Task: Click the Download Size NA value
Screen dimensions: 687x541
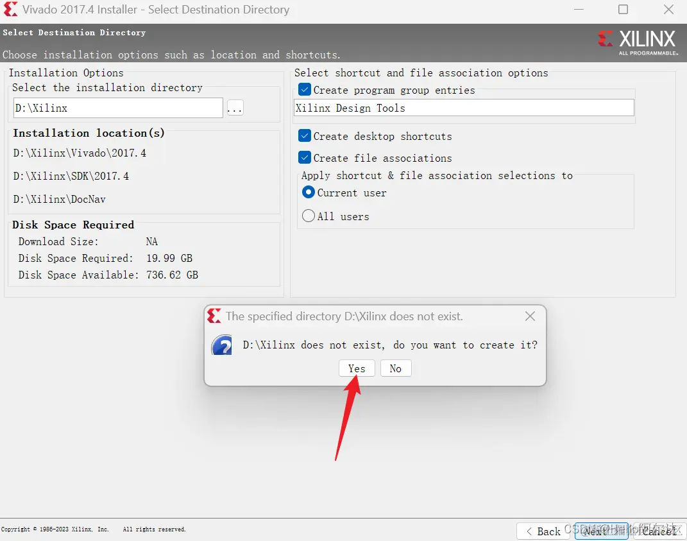Action: 151,241
